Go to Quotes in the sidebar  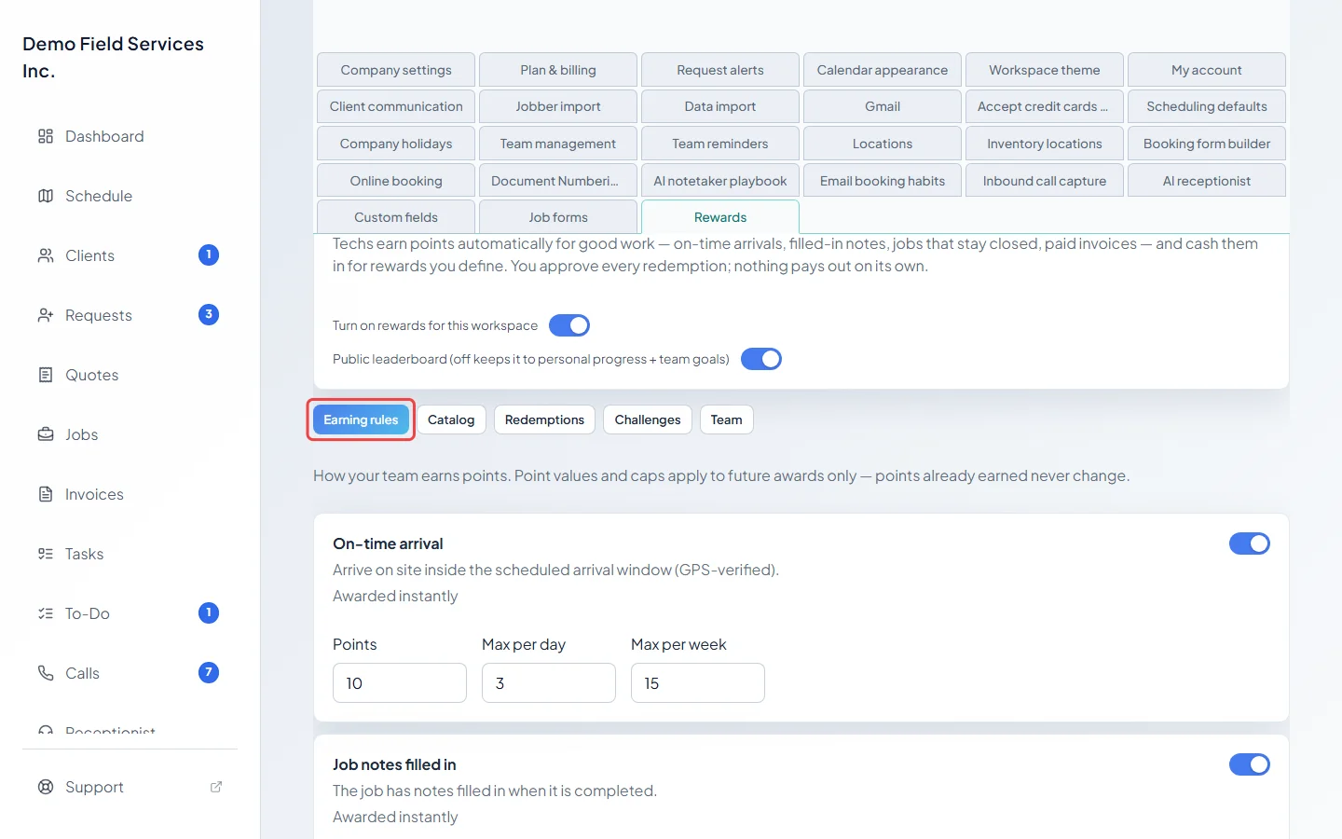(x=129, y=375)
